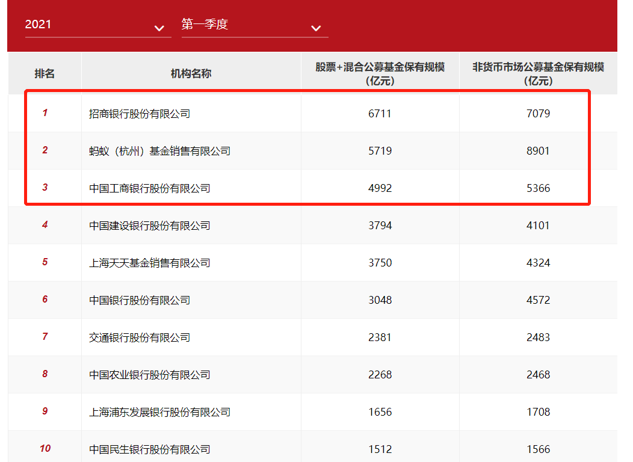
Task: Click the 非货币市场公募基金保有规模 column header
Action: point(538,73)
